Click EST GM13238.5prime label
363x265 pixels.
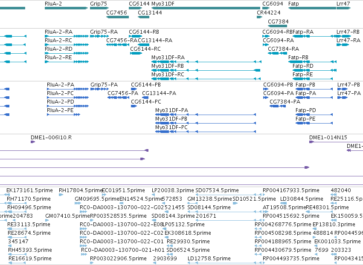(x=209, y=199)
